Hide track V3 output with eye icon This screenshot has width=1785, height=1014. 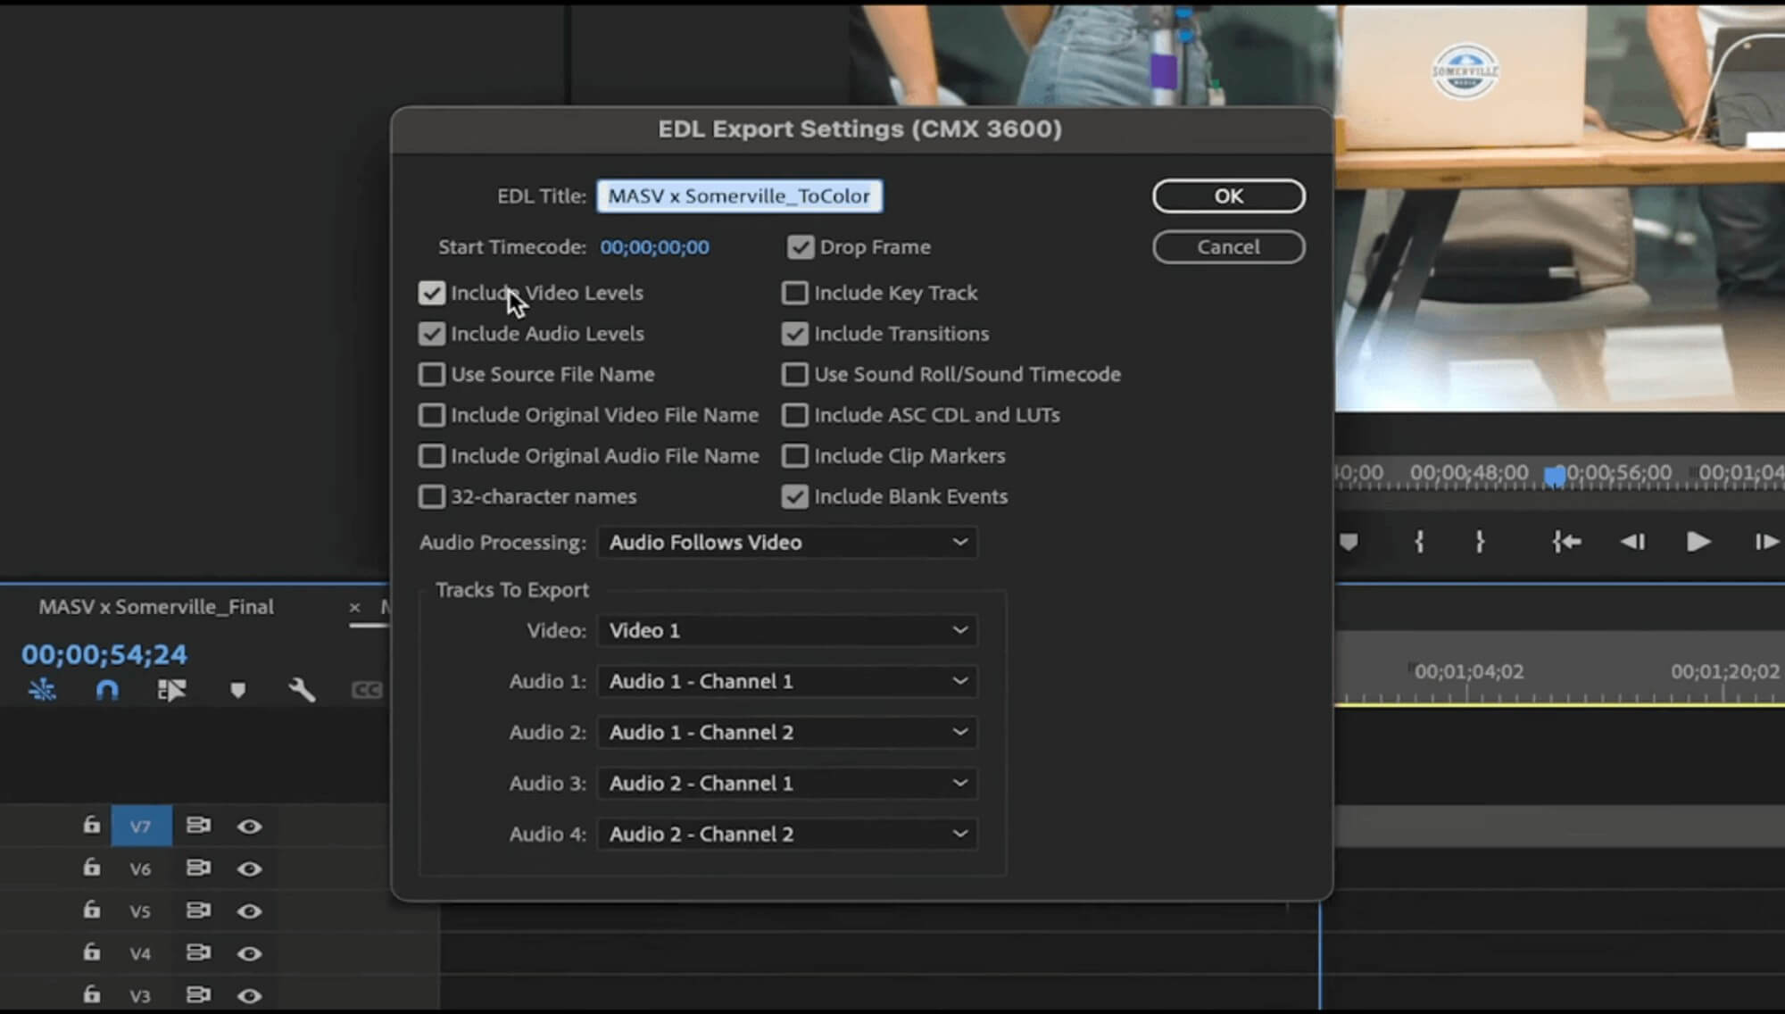coord(250,995)
